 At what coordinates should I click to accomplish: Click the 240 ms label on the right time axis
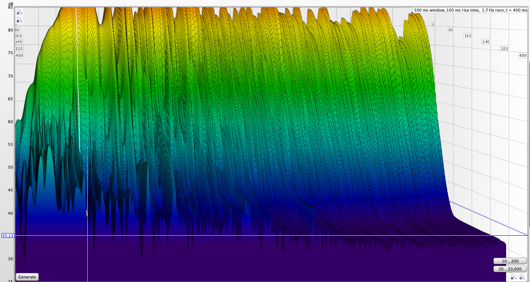486,42
